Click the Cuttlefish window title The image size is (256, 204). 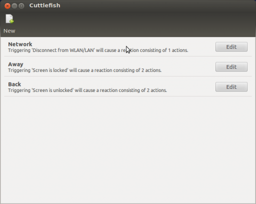pos(44,5)
